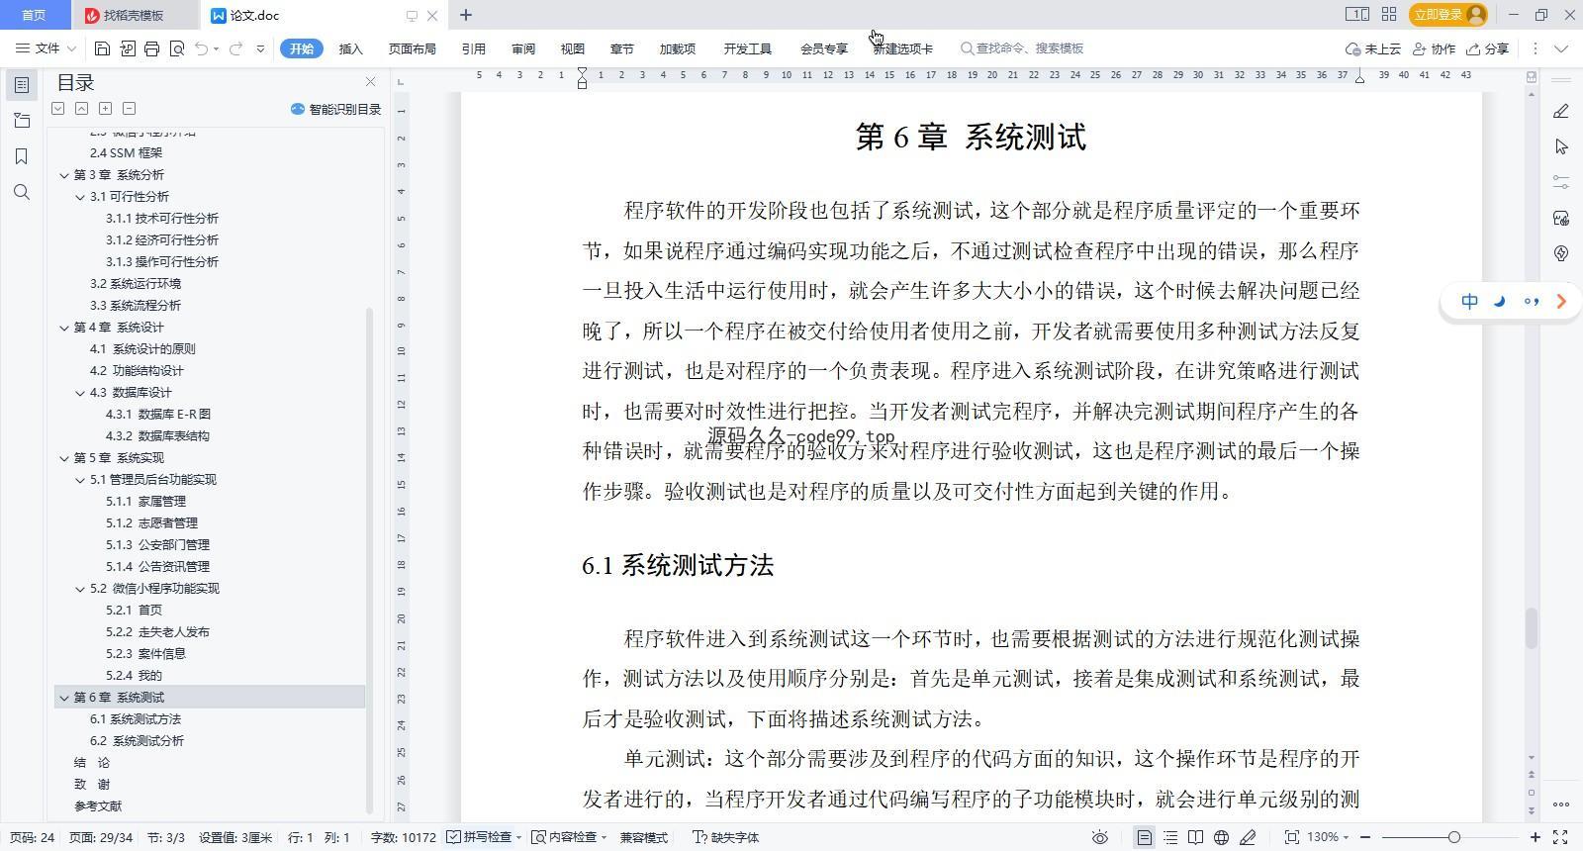Click 缺失字体 in status bar

coord(725,837)
